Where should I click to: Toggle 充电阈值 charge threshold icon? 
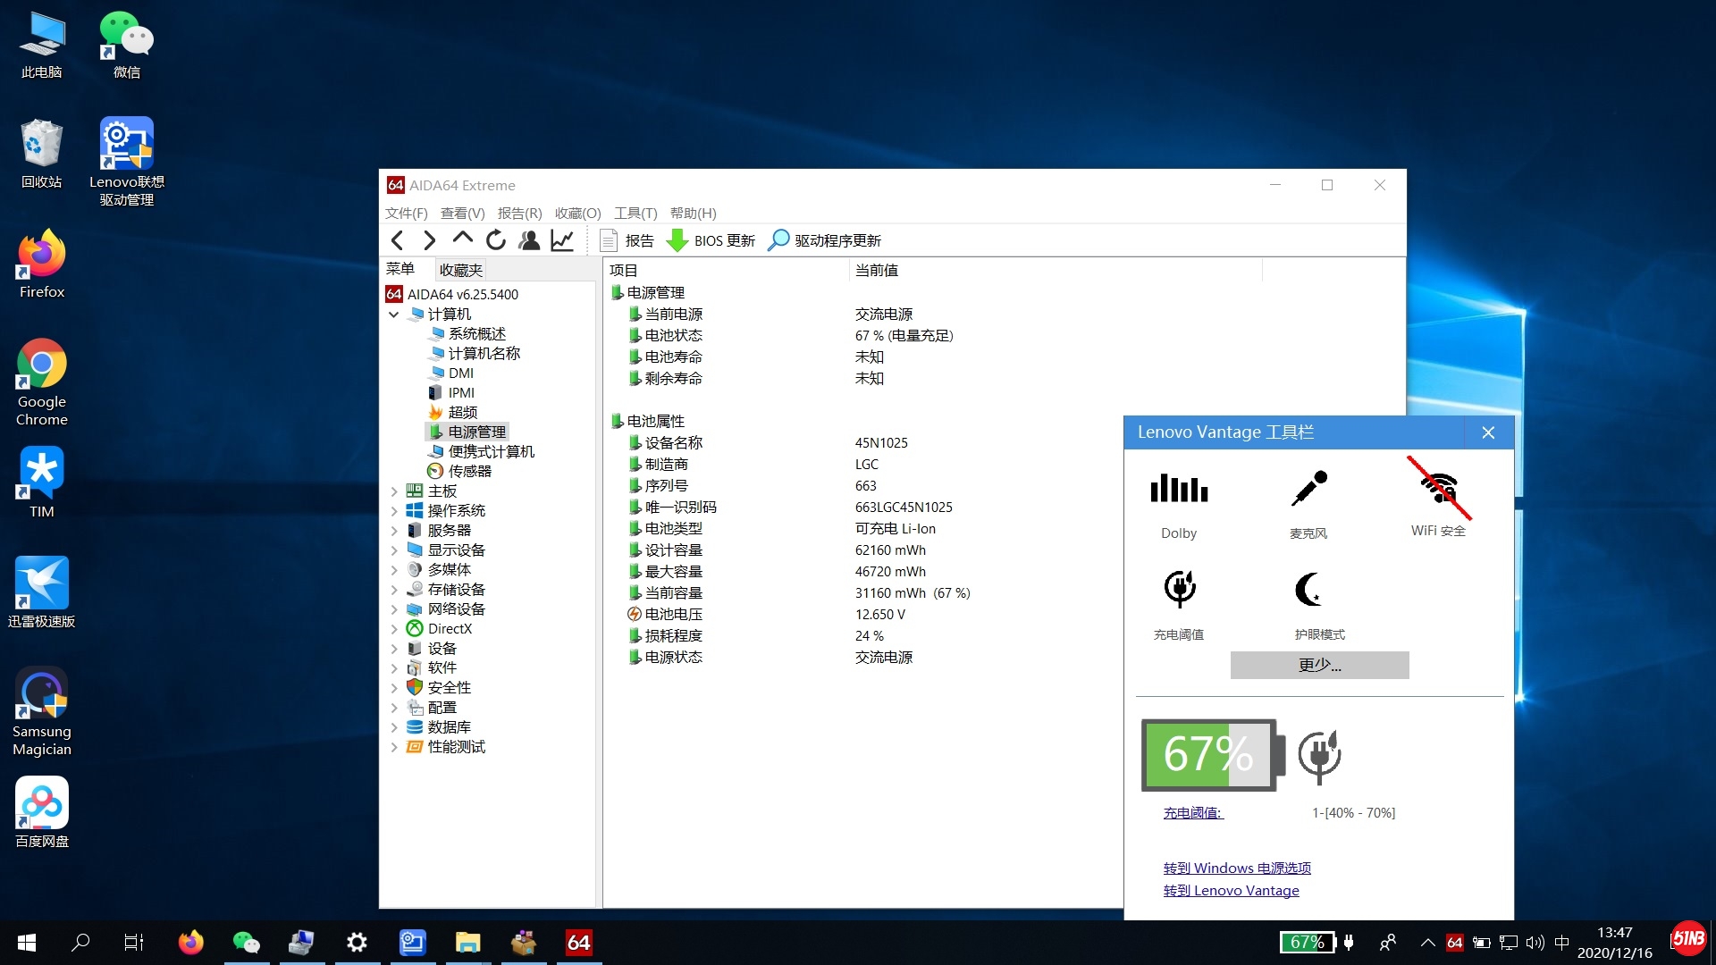pos(1179,590)
